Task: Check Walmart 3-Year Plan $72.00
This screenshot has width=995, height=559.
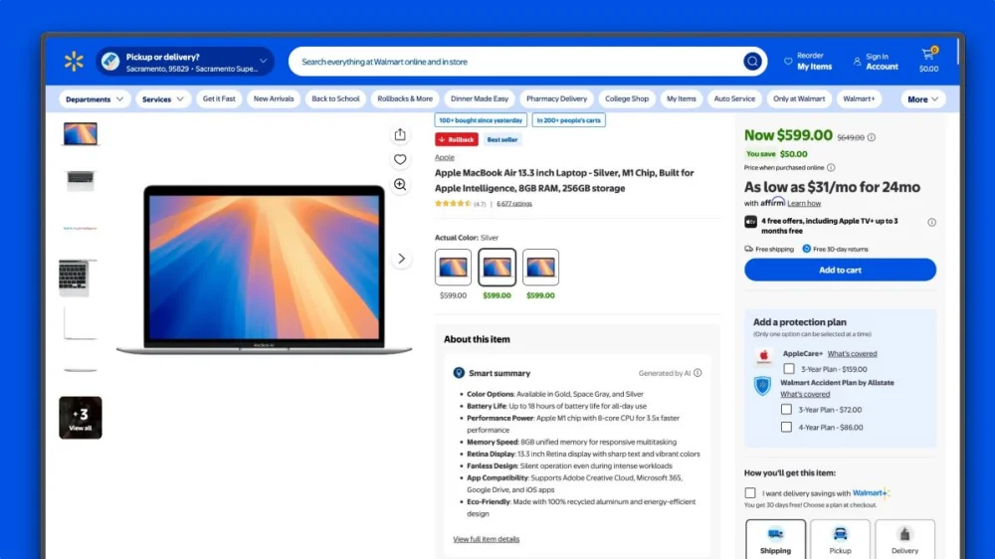Action: click(x=786, y=409)
